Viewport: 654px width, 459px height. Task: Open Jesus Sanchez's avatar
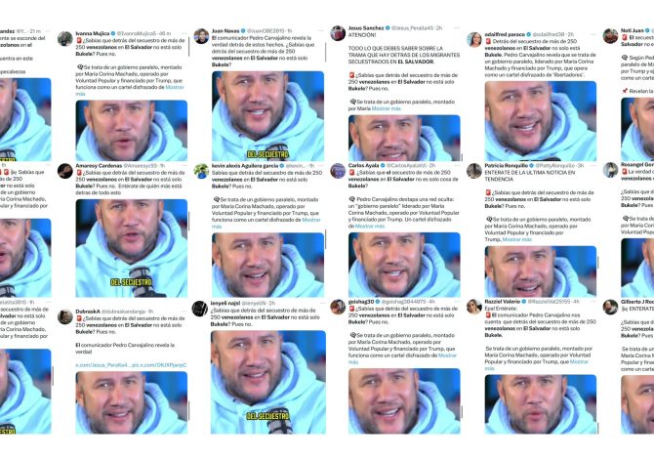[x=338, y=33]
